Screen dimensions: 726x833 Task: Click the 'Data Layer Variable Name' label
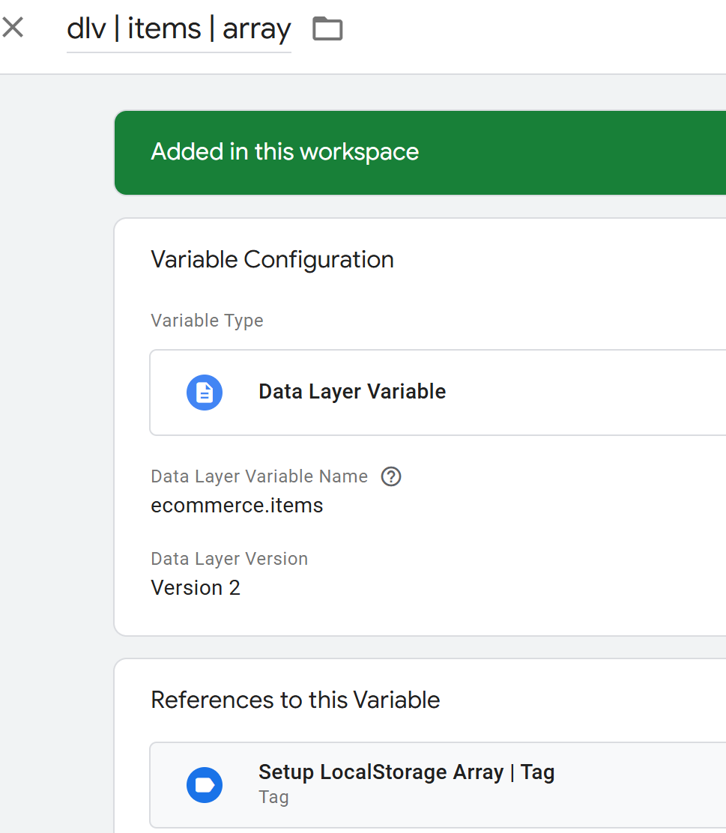coord(259,476)
